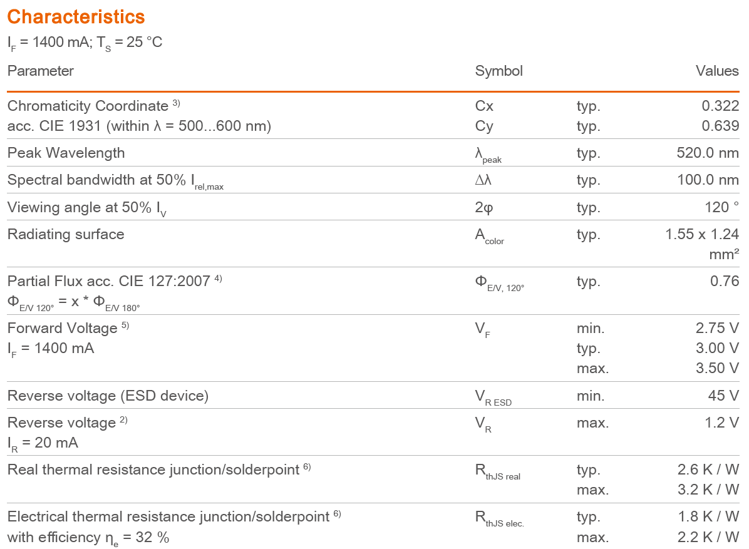Image resolution: width=749 pixels, height=549 pixels.
Task: Select the Symbol column header
Action: 498,71
